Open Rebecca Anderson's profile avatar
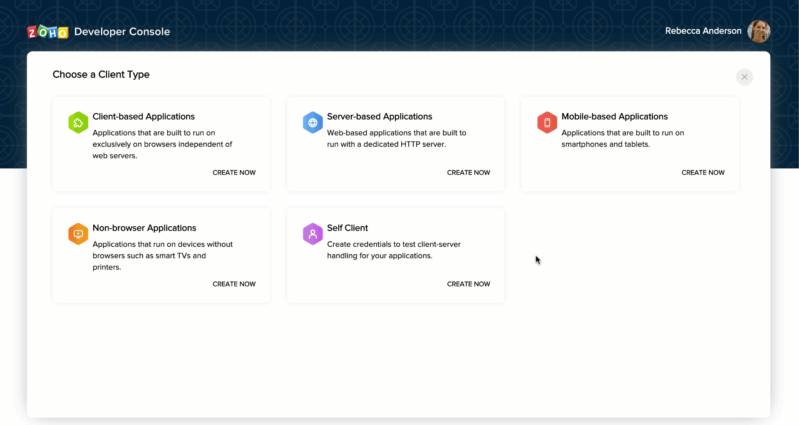Viewport: 799px width, 425px height. [759, 31]
